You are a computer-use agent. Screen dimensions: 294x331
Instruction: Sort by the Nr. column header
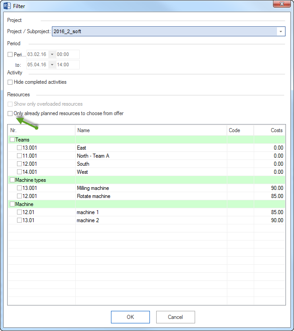pyautogui.click(x=42, y=130)
